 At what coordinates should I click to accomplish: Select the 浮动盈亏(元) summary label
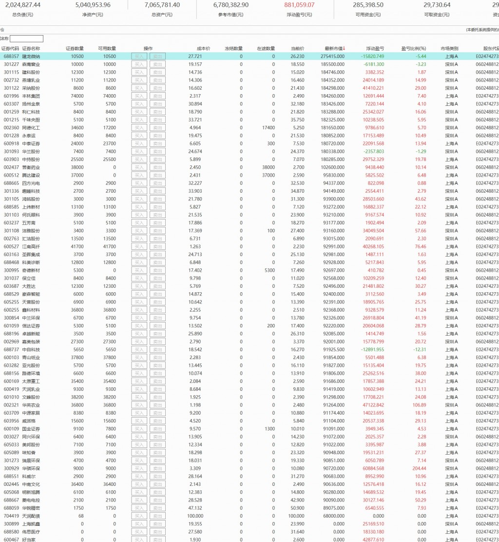point(299,15)
